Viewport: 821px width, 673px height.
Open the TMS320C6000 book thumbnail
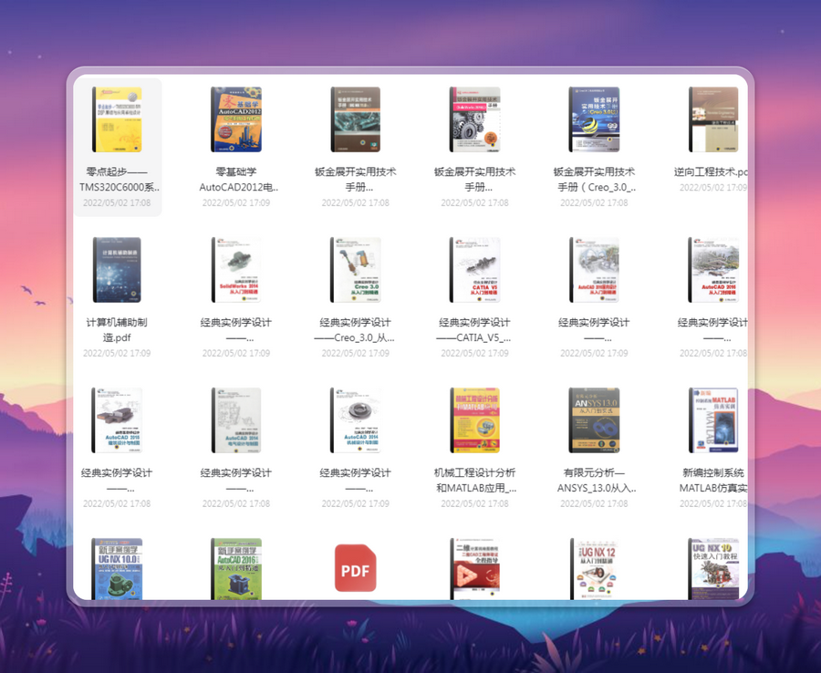coord(117,119)
